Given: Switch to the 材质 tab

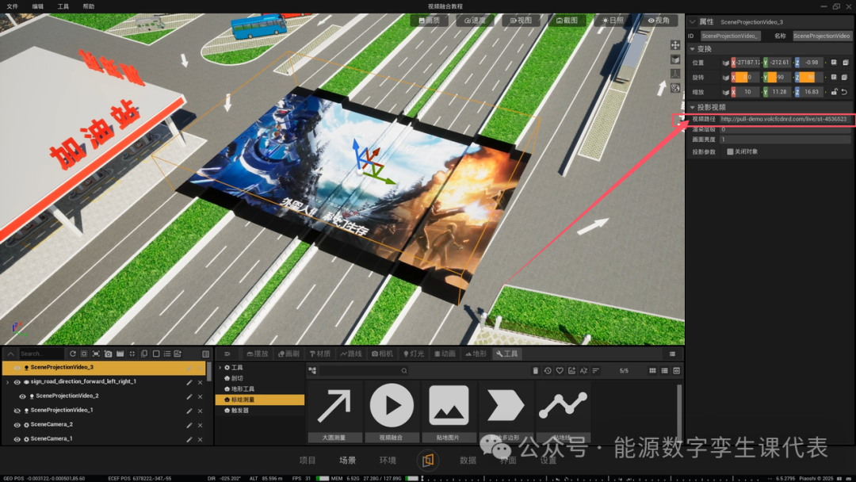Looking at the screenshot, I should [x=320, y=354].
